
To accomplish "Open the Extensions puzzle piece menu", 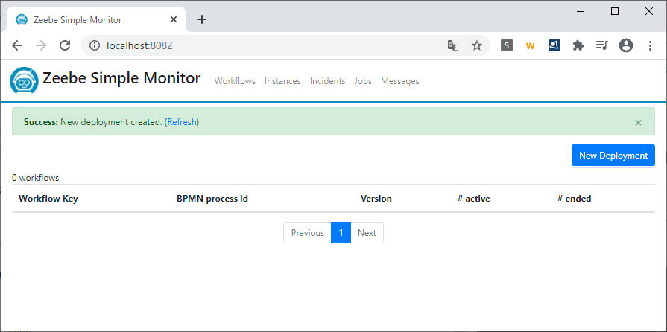I will click(578, 45).
